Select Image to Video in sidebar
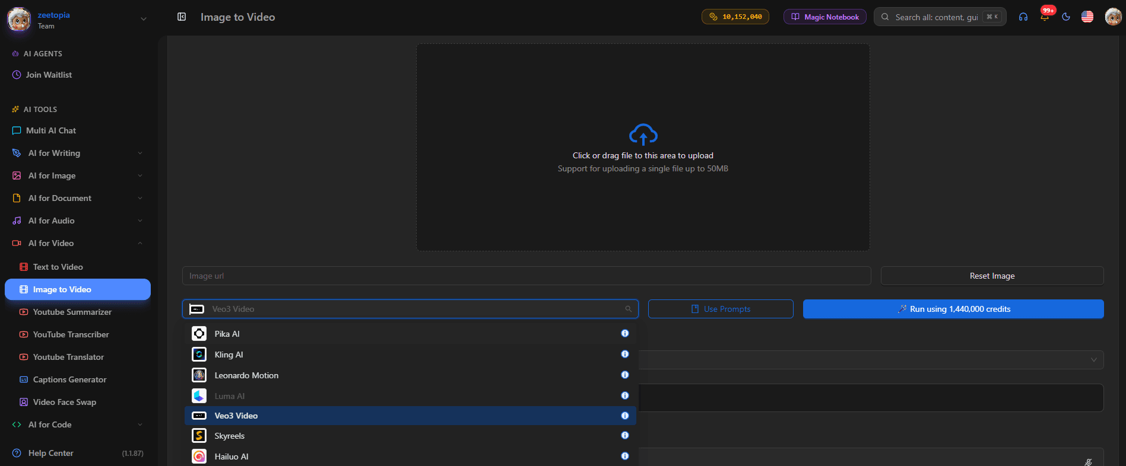 pyautogui.click(x=77, y=289)
